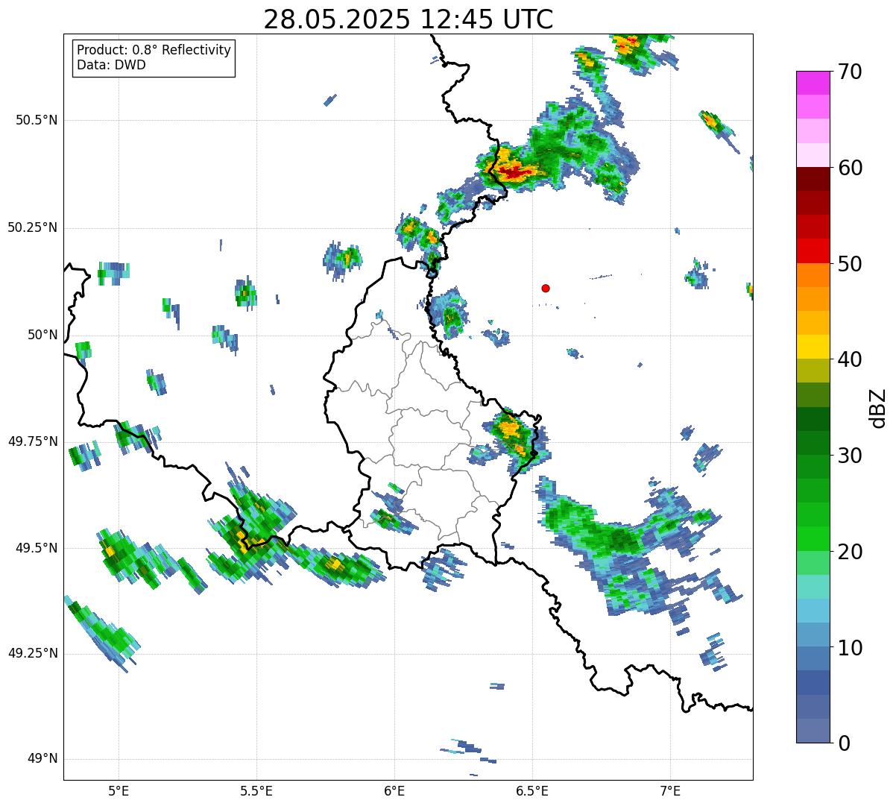The image size is (896, 806).
Task: Click the 7°E longitude label
Action: click(x=670, y=790)
